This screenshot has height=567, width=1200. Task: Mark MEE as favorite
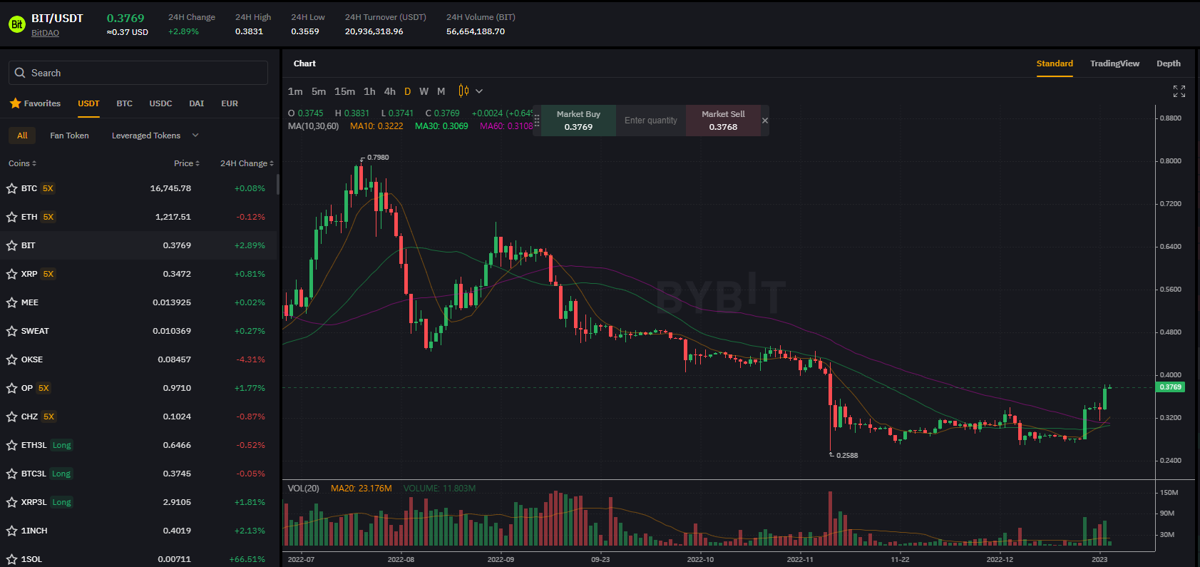11,302
